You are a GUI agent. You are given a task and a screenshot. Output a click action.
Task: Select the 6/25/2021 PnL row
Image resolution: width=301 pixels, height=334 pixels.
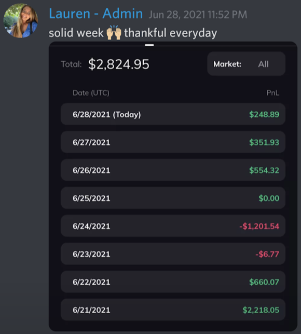[x=173, y=198]
